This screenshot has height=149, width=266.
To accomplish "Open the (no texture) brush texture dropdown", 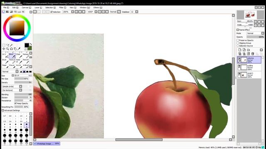I will (x=20, y=90).
